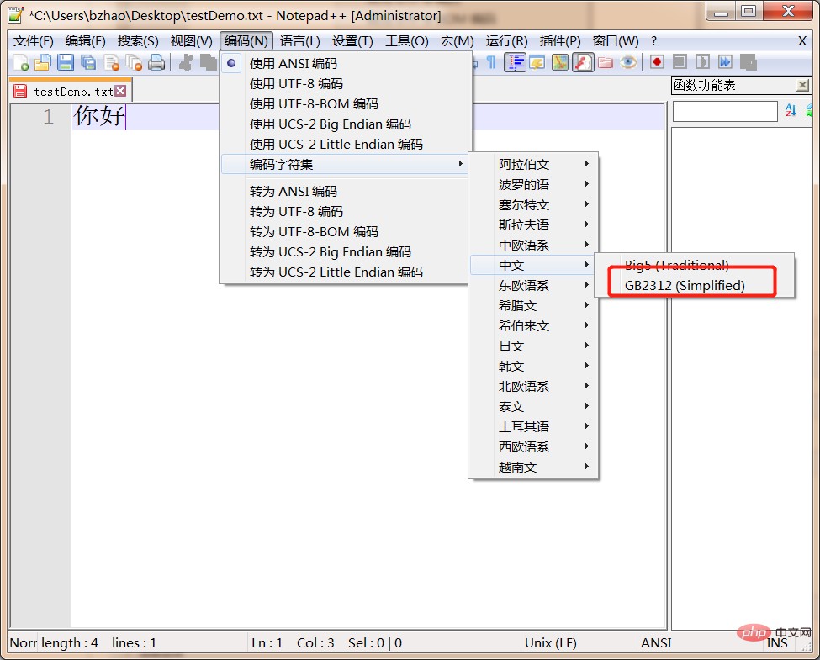Expand the 塞尔特文 charset submenu

[x=533, y=204]
